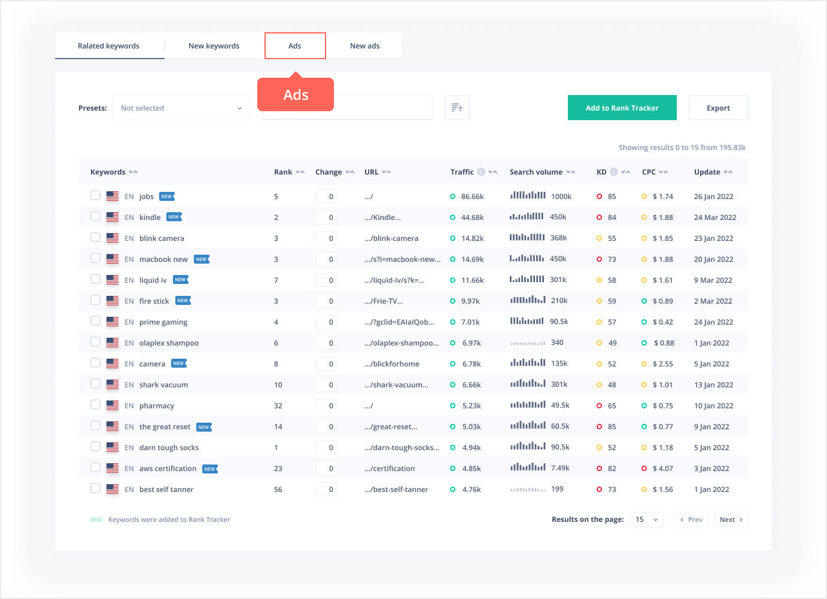Open the .../blink-camera URL link

tap(391, 238)
